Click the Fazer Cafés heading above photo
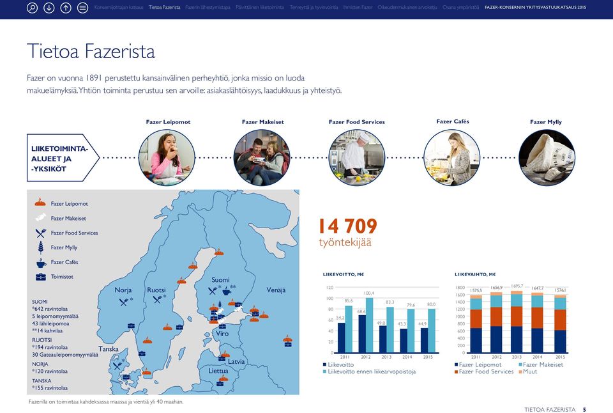Viewport: 613px width, 413px height. (x=453, y=121)
